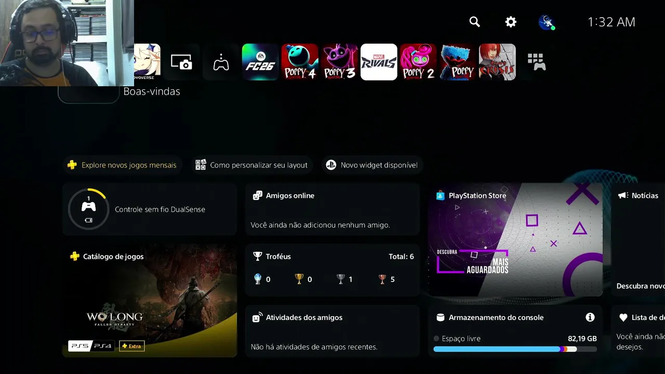Click the Descubra Mais Aguardados banner text
The height and width of the screenshot is (374, 665).
473,262
